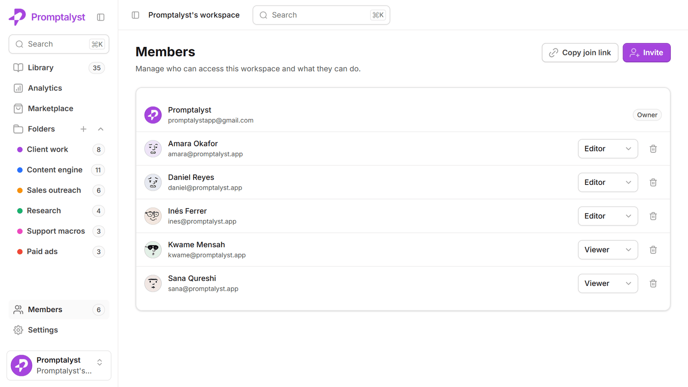Change Daniel Reyes's role dropdown
688x387 pixels.
(608, 182)
